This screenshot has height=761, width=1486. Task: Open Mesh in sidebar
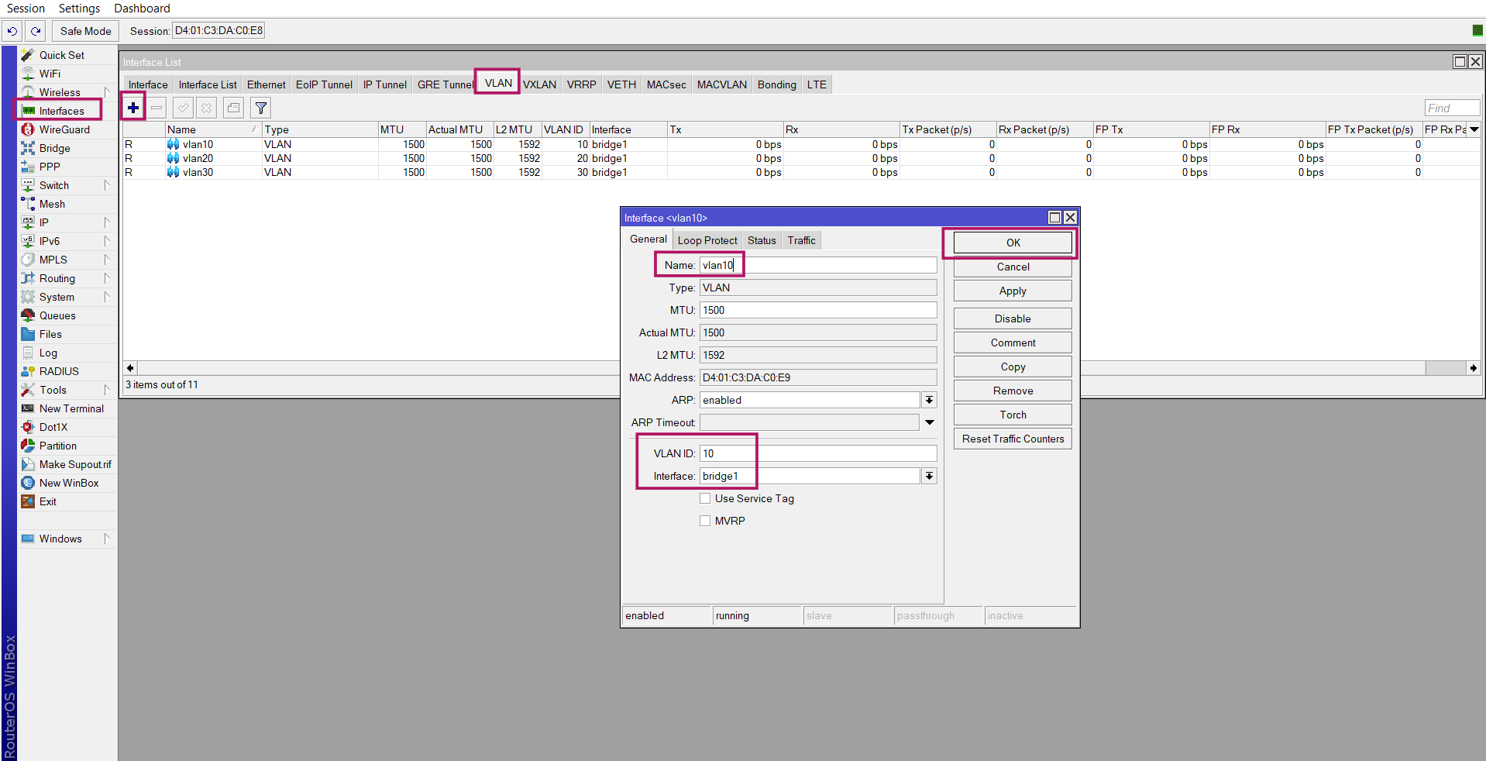click(52, 204)
